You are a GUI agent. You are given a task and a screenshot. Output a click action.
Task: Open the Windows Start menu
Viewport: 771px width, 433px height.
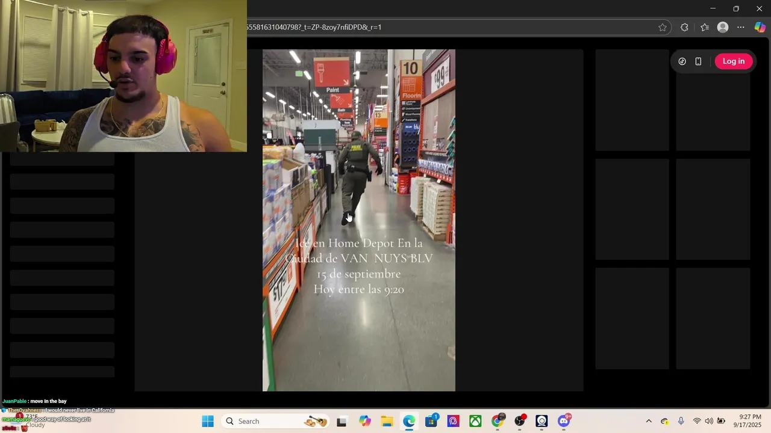click(x=208, y=422)
